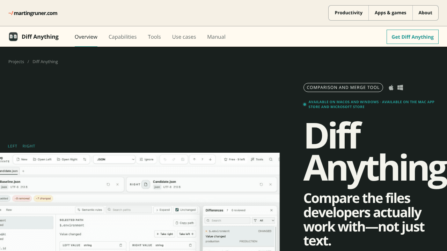This screenshot has height=251, width=447.
Task: Click the Diff Anything breadcrumb
Action: click(45, 62)
